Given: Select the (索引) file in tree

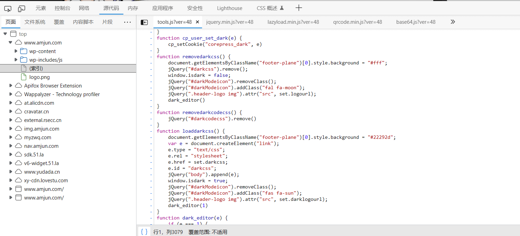Looking at the screenshot, I should click(36, 69).
